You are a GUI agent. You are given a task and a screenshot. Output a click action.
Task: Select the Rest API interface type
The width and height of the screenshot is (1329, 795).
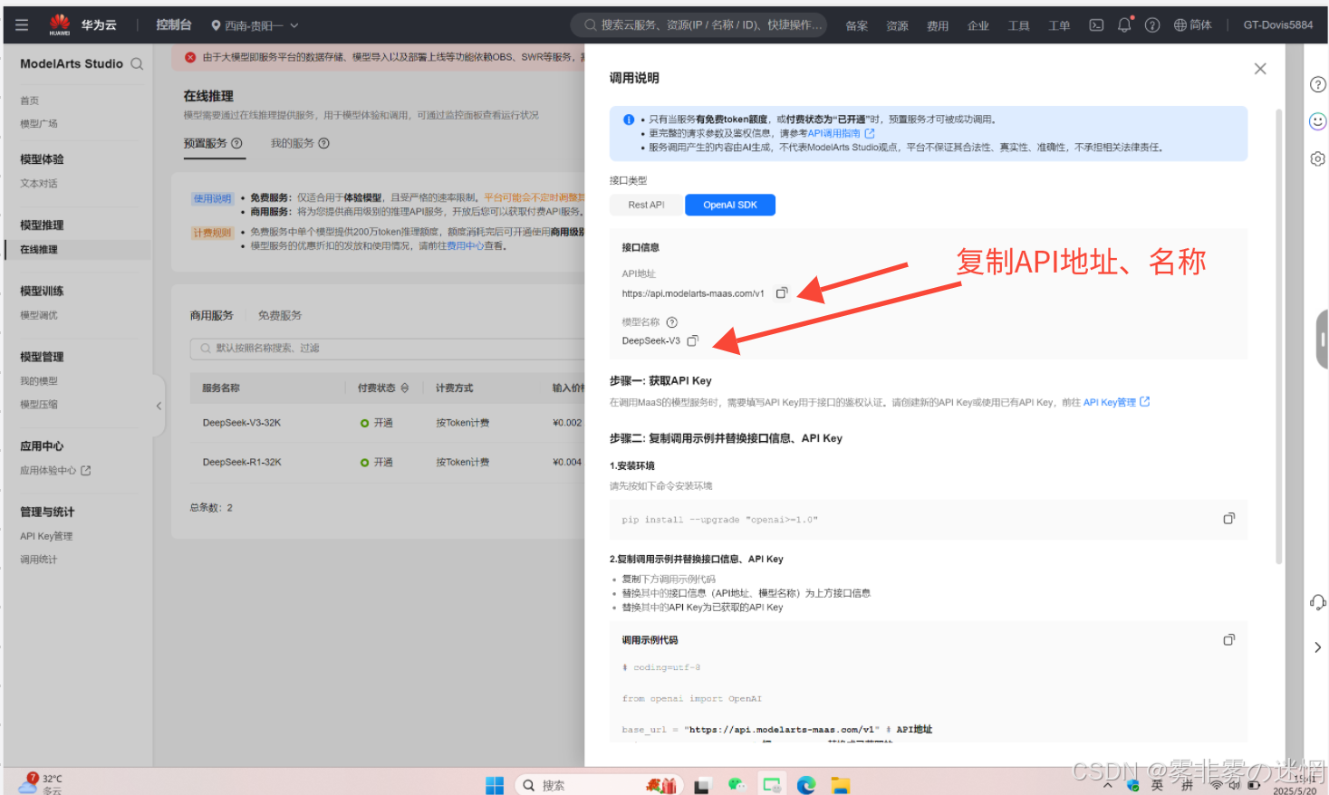[x=647, y=205]
